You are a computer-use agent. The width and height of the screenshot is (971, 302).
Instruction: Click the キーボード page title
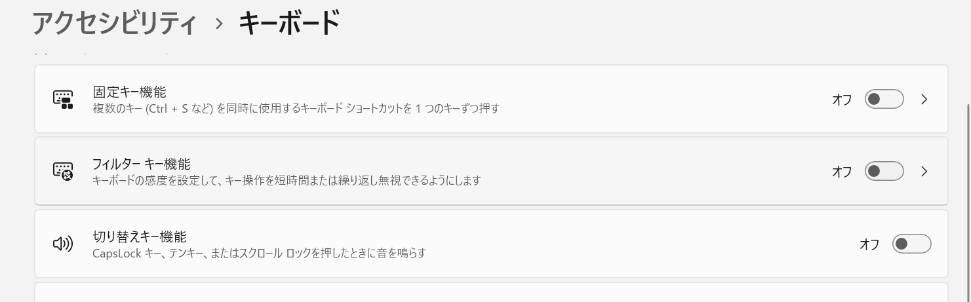289,24
